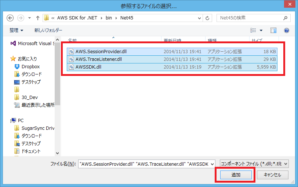Viewport: 298px width, 187px height.
Task: Click the 追加 button
Action: (236, 175)
